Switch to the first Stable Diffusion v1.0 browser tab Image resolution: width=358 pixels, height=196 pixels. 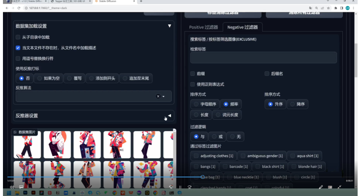click(27, 1)
